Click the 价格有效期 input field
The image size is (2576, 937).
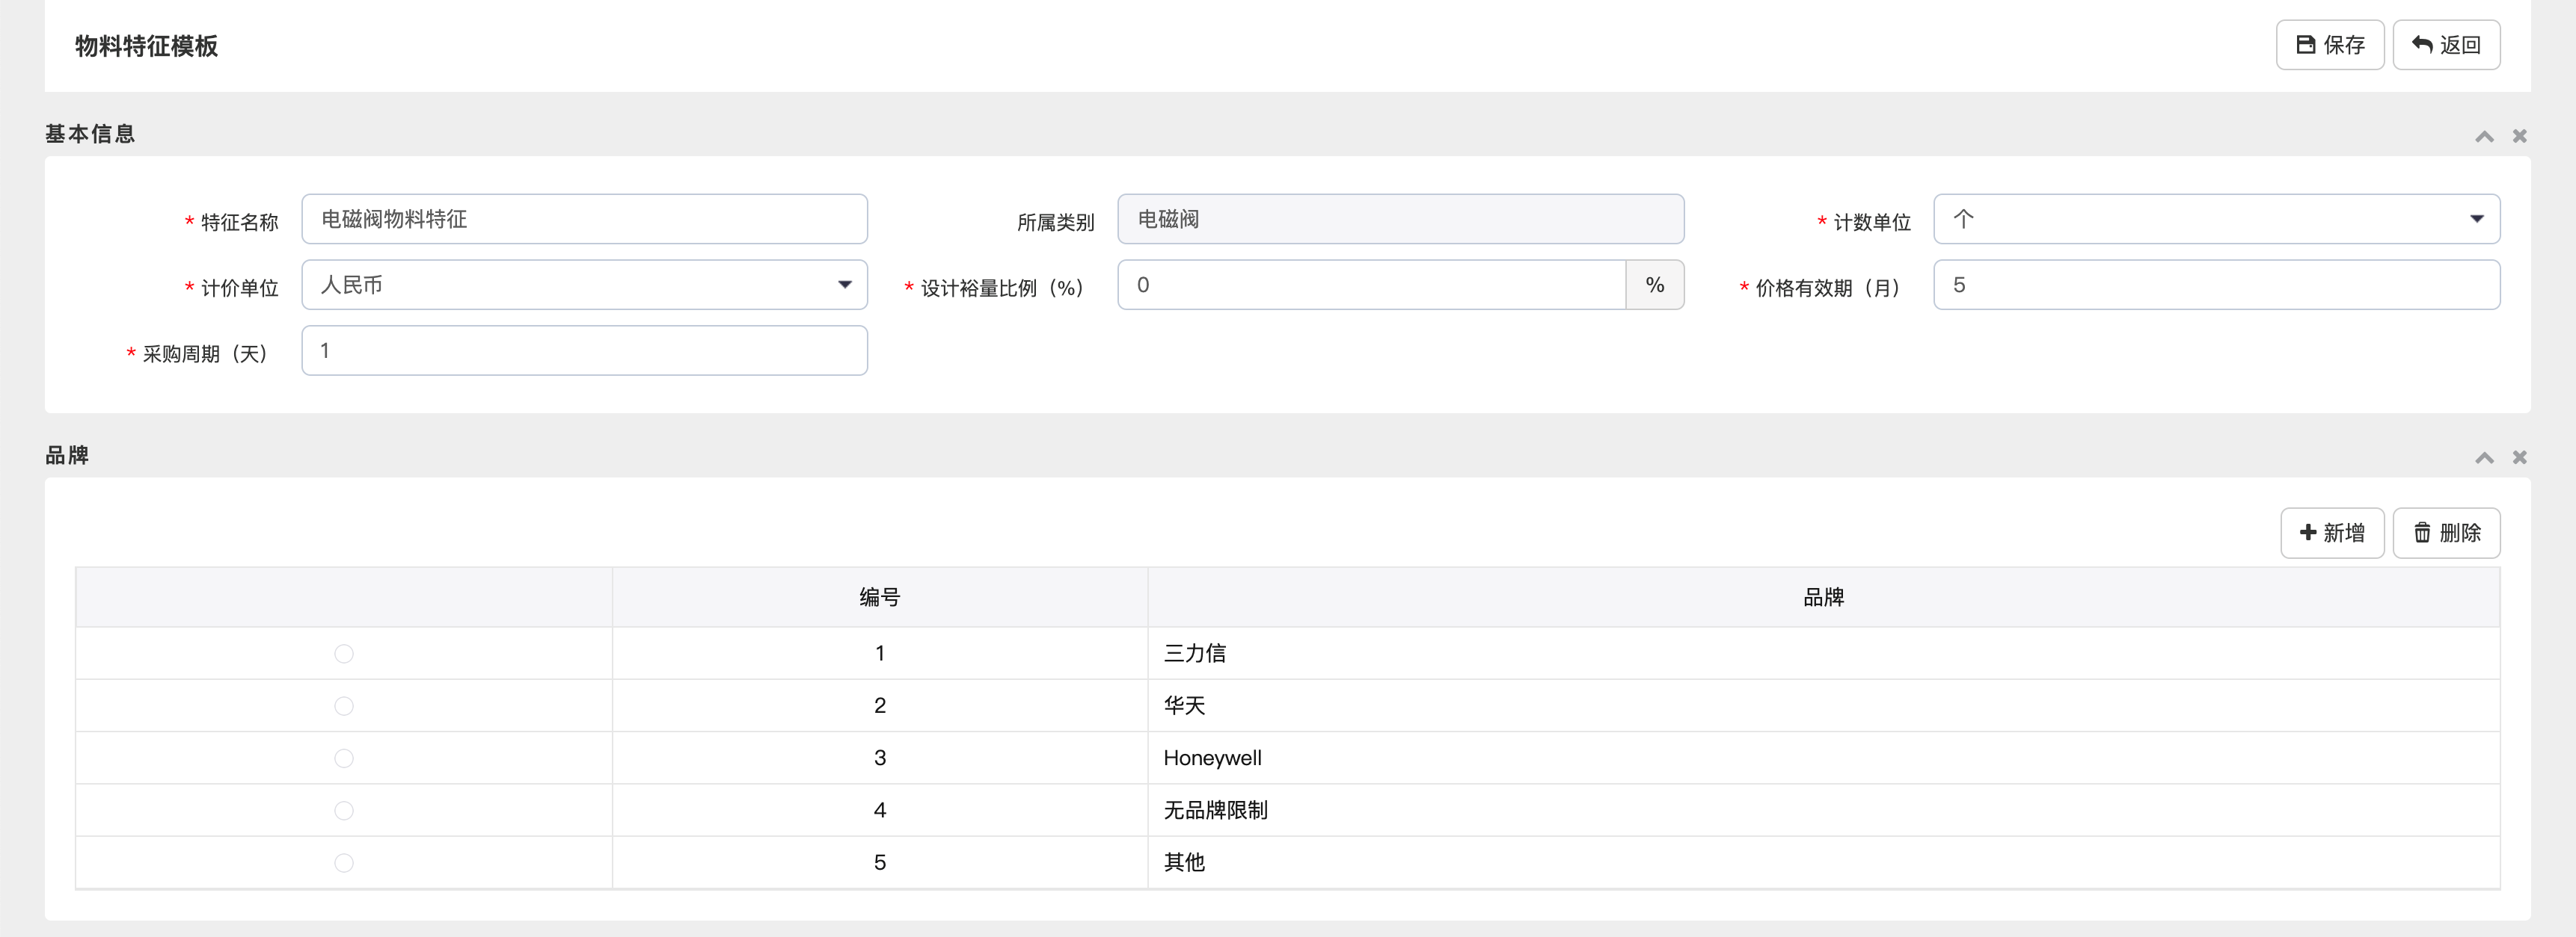[2215, 285]
